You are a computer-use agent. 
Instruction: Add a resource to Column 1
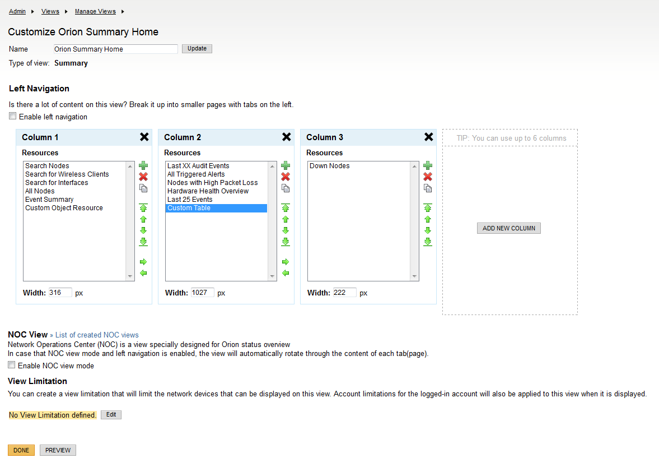(143, 165)
